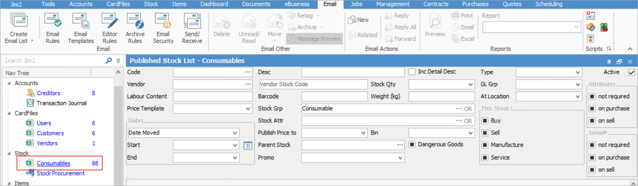Viewport: 638px width, 186px height.
Task: Open the Consumables stock list link
Action: pos(53,163)
